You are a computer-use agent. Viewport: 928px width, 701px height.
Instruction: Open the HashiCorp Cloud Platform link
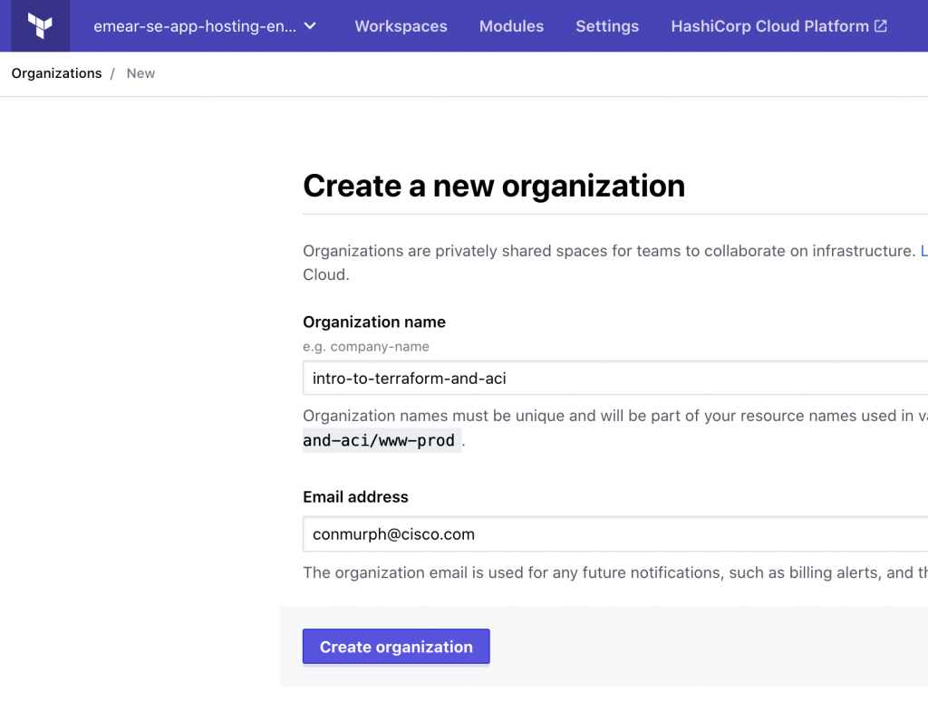tap(769, 25)
